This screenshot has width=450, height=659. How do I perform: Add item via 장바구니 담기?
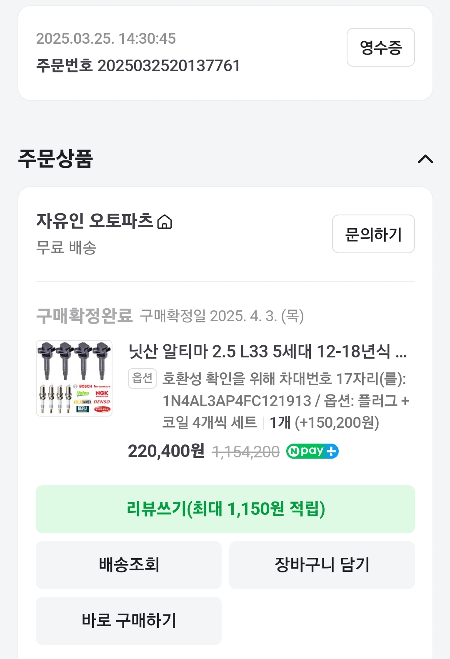point(322,565)
